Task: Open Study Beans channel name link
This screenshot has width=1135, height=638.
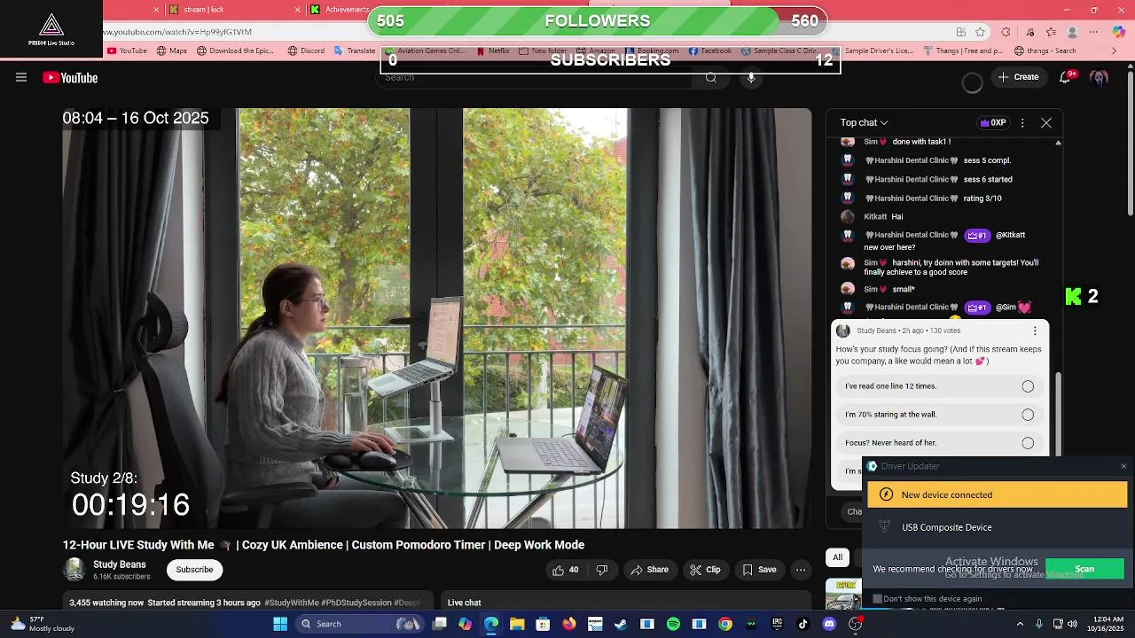Action: 120,564
